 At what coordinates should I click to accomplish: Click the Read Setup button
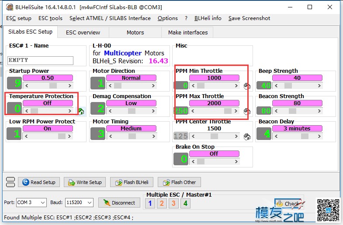pos(39,182)
